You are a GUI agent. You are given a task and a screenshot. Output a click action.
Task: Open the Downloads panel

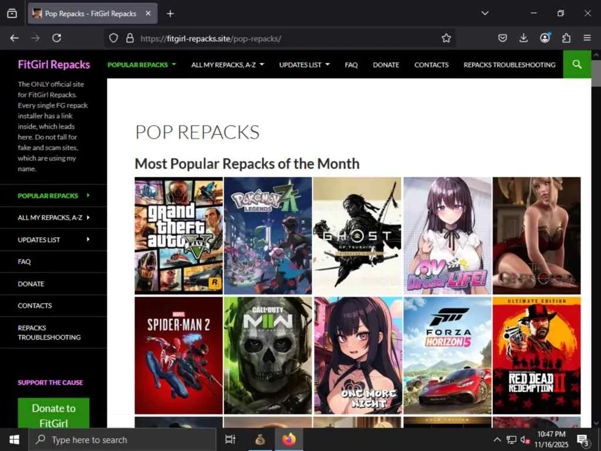(524, 38)
